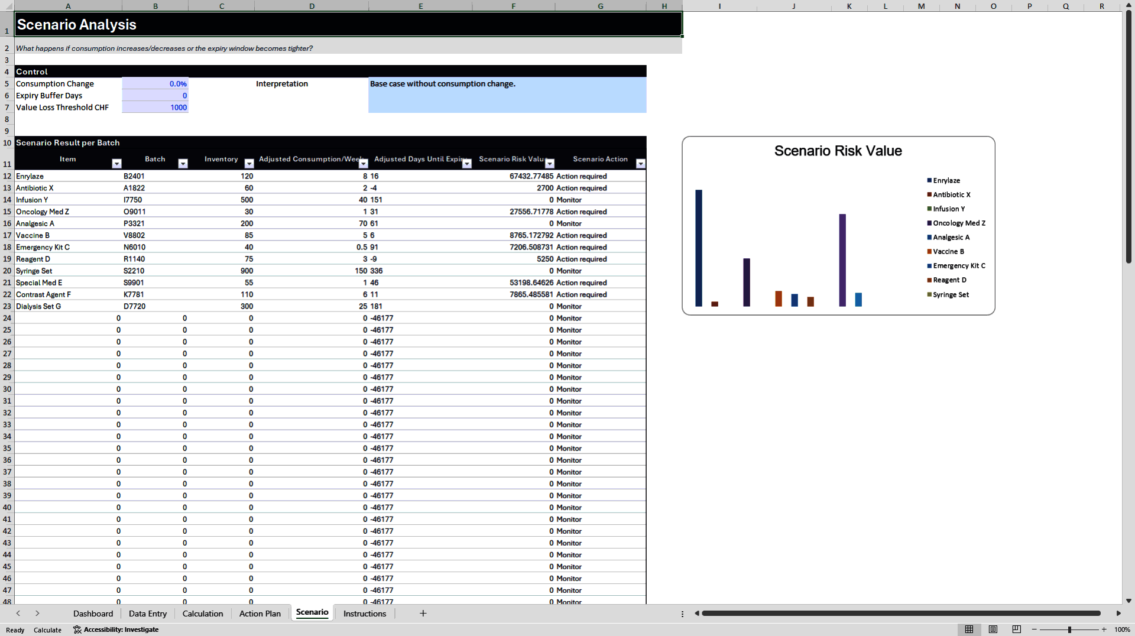Select risk value 67432.77485 cell
This screenshot has height=636, width=1135.
[514, 176]
